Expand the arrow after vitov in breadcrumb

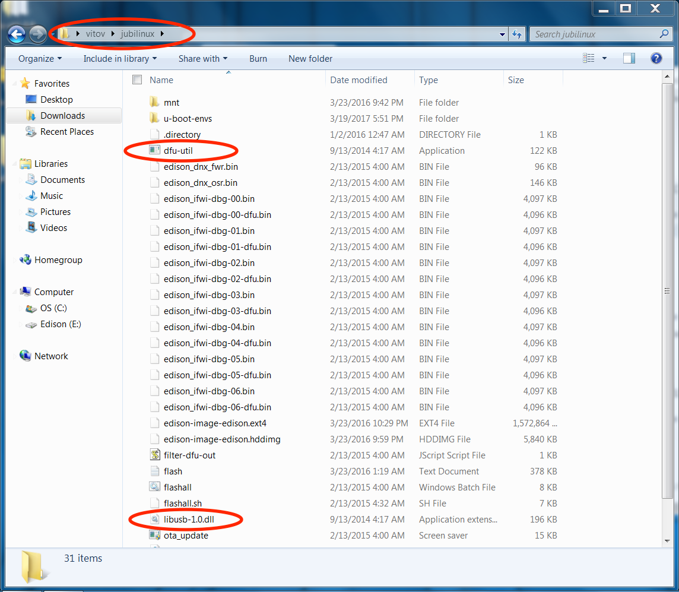coord(113,34)
